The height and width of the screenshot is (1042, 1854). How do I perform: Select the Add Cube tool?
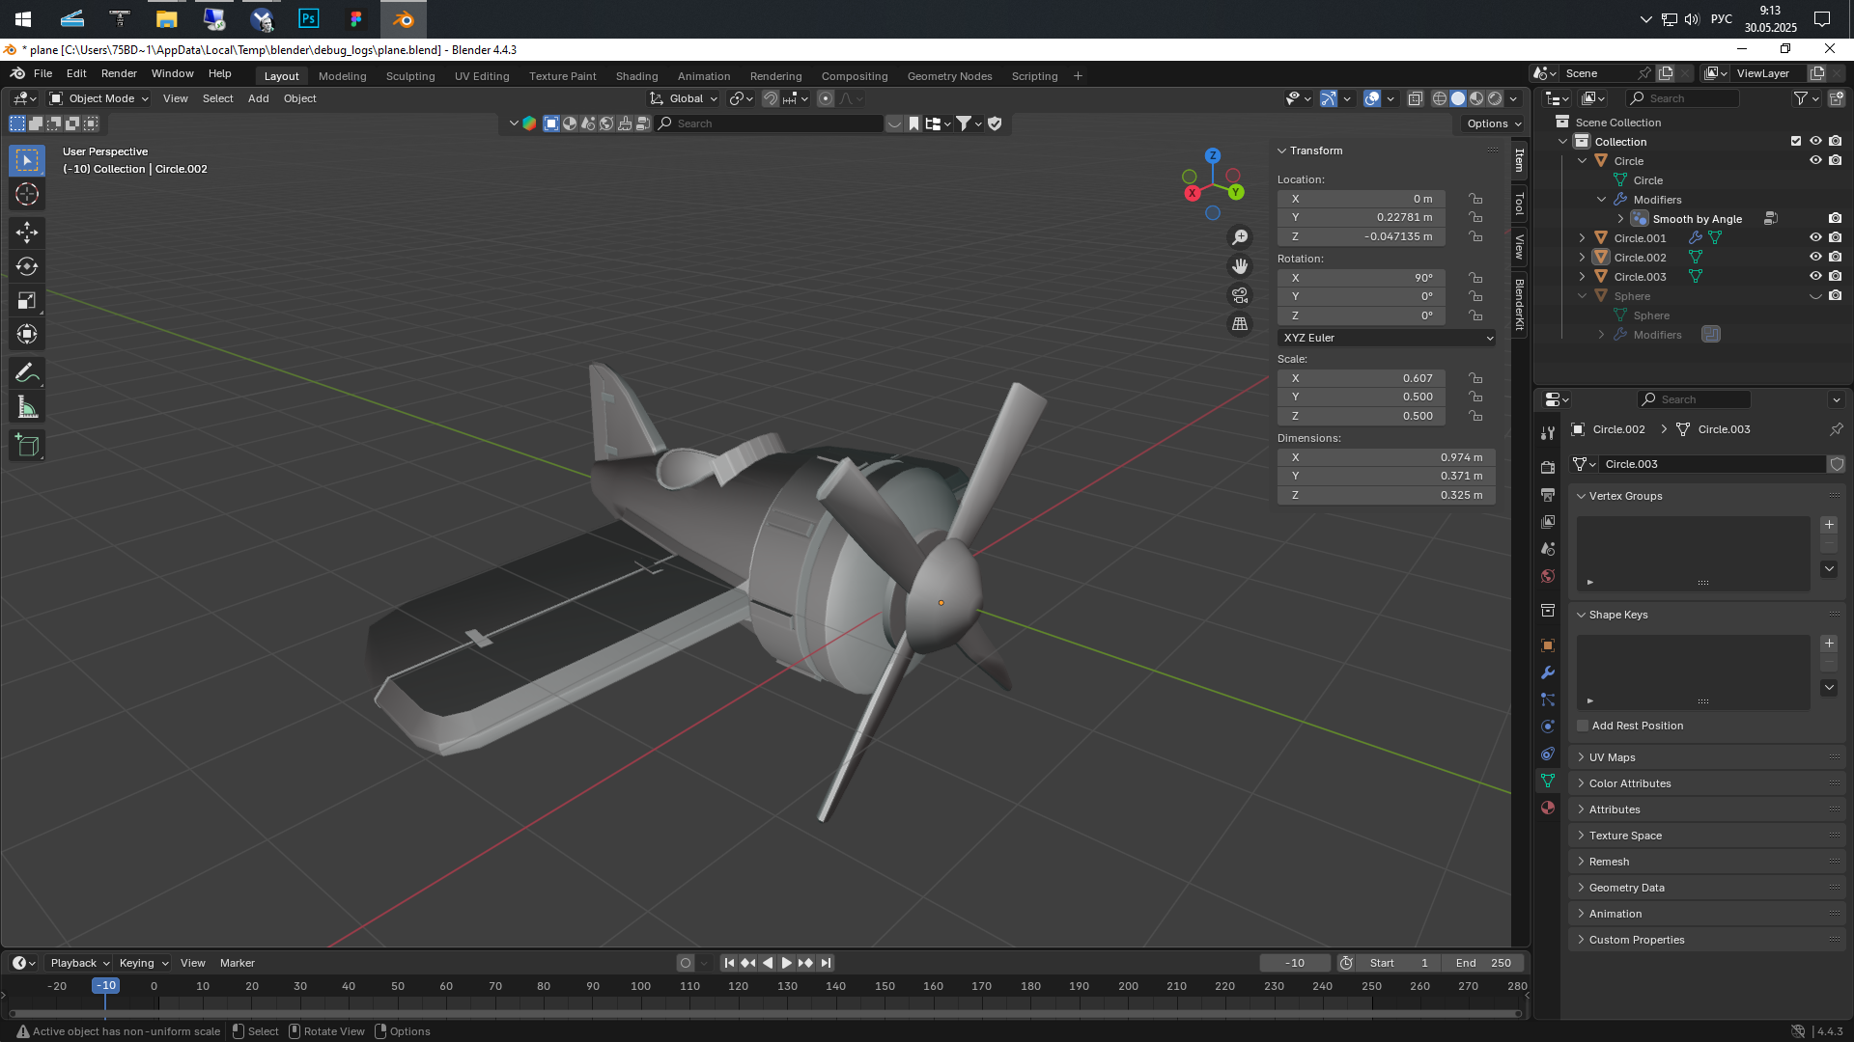(26, 444)
